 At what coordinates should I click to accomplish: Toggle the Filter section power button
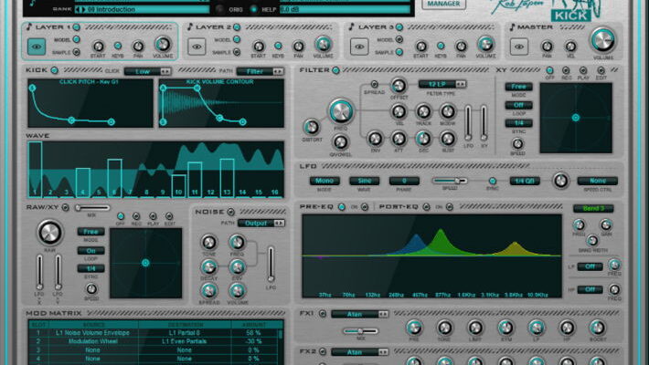336,69
